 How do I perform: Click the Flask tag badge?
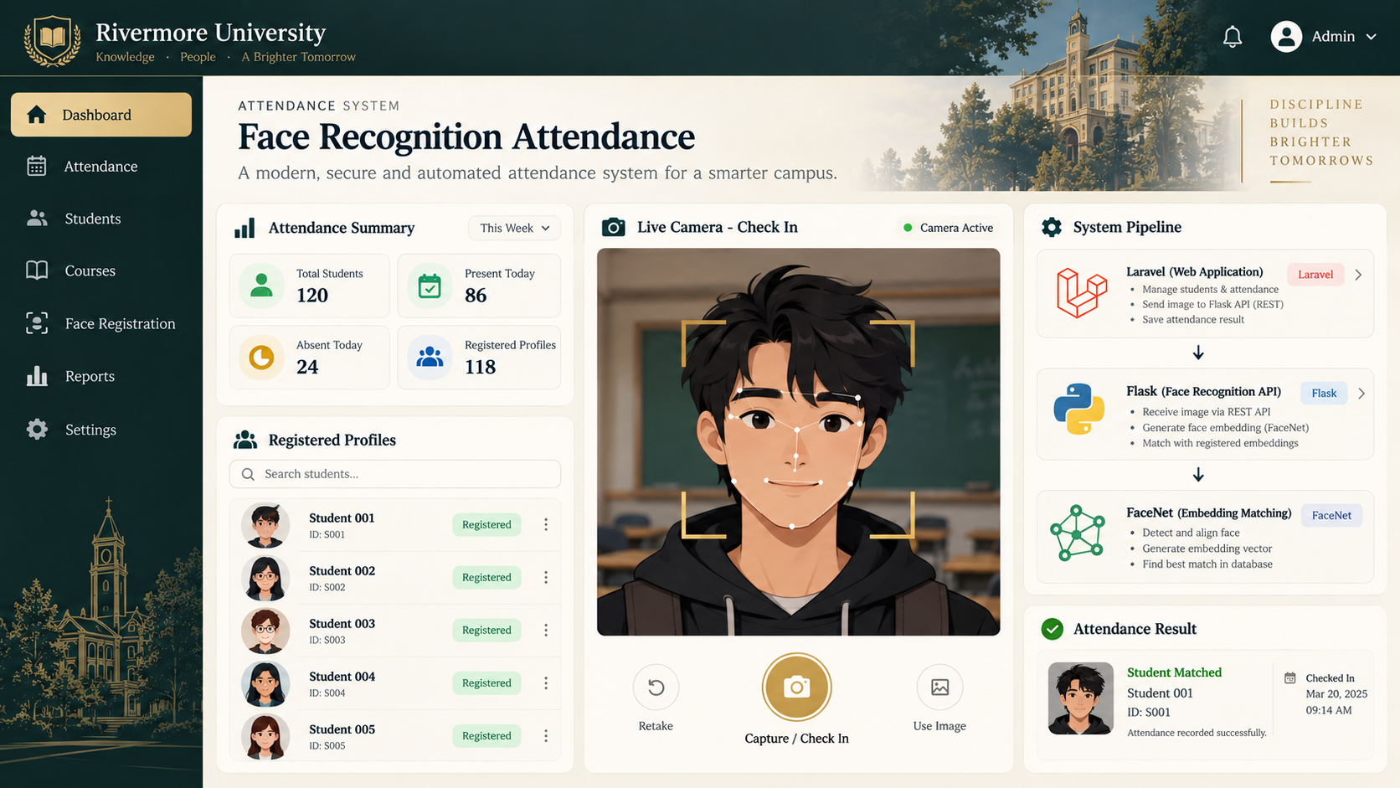1324,394
